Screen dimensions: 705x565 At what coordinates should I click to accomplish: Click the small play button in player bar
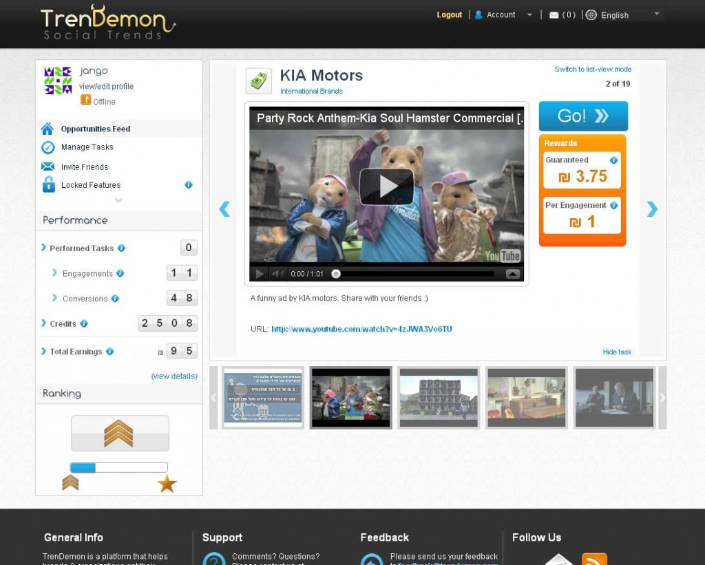coord(260,274)
